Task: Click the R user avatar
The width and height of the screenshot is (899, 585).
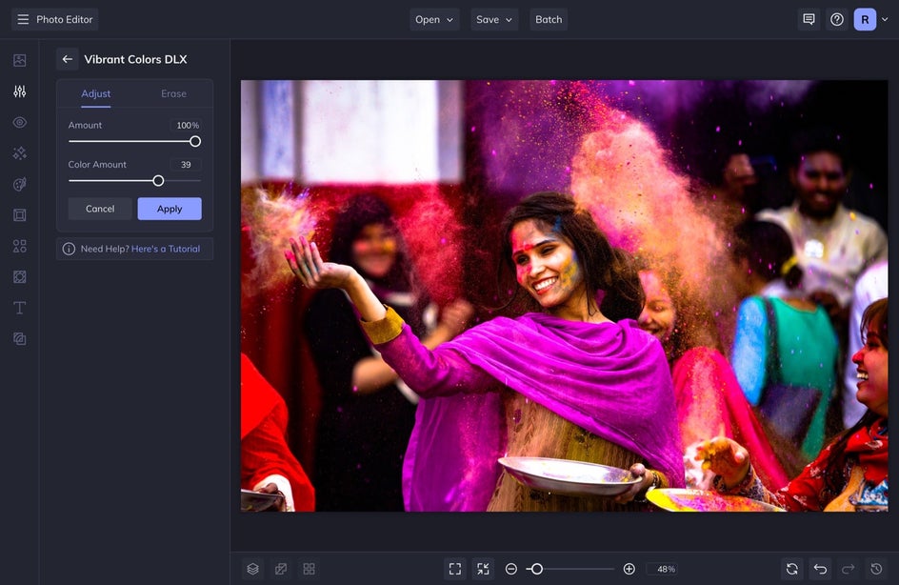Action: (x=865, y=19)
